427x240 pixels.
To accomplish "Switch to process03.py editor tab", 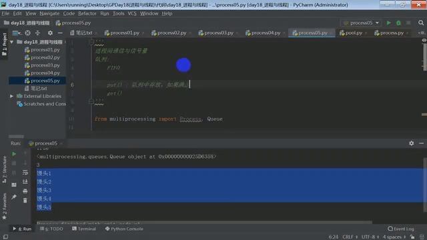I will pyautogui.click(x=218, y=33).
